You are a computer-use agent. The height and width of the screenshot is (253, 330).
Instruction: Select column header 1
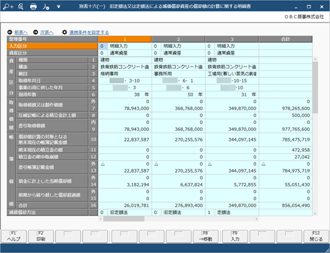[125, 39]
